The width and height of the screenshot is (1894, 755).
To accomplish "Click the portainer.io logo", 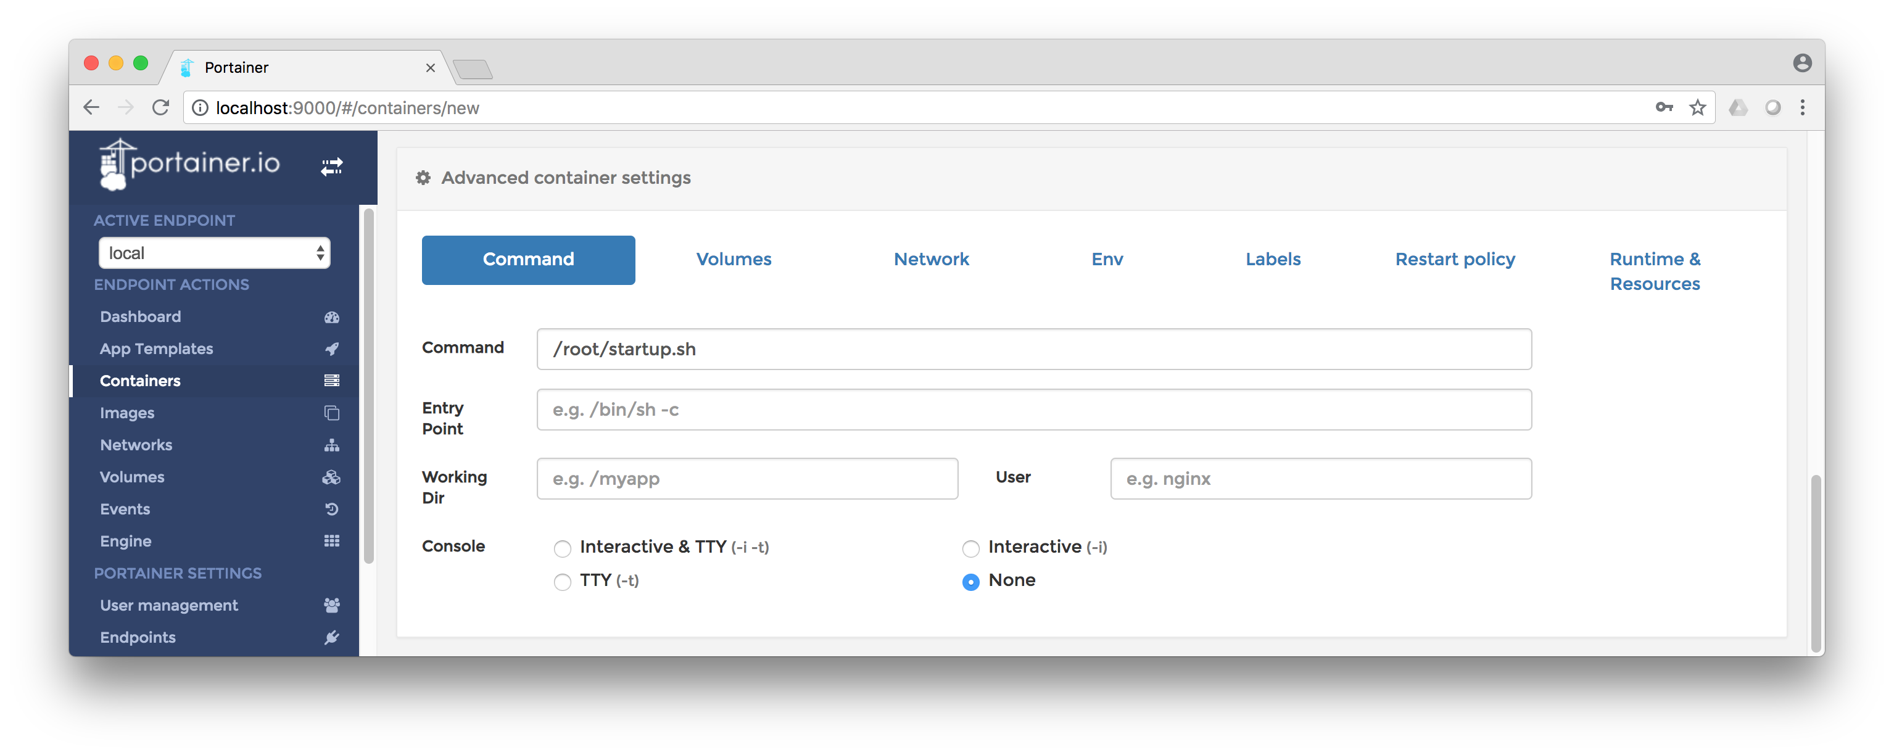I will tap(189, 164).
